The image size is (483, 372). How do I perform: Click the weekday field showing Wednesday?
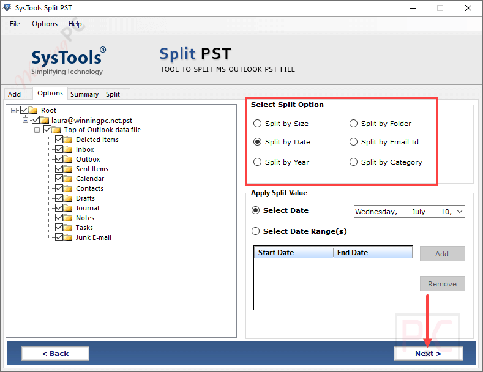[376, 212]
